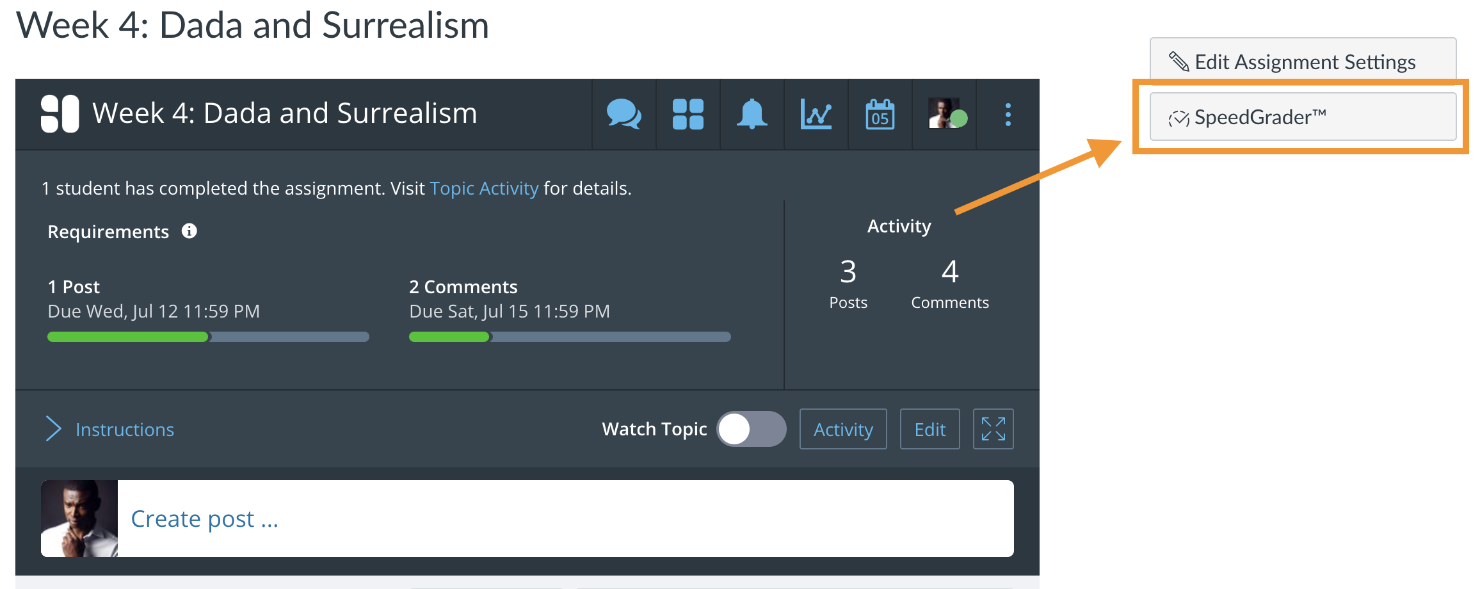The image size is (1480, 589).
Task: Click the apps grid icon in toolbar
Action: coord(688,115)
